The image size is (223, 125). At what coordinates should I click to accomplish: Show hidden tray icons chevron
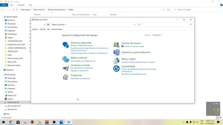pyautogui.click(x=184, y=122)
